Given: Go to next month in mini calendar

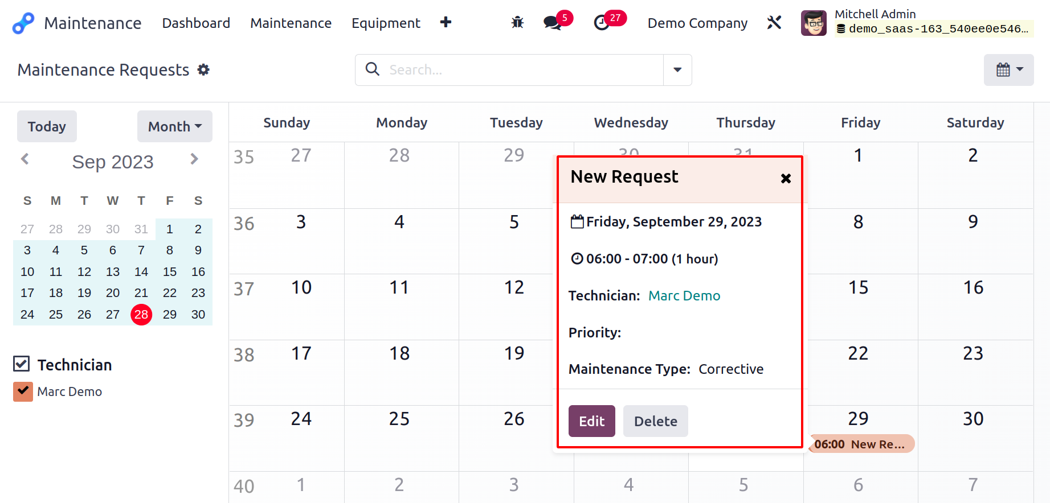Looking at the screenshot, I should click(194, 159).
